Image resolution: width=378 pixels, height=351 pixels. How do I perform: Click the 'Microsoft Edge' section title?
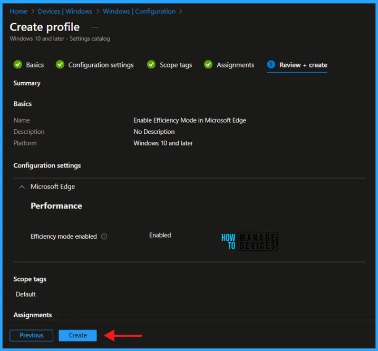click(x=53, y=187)
